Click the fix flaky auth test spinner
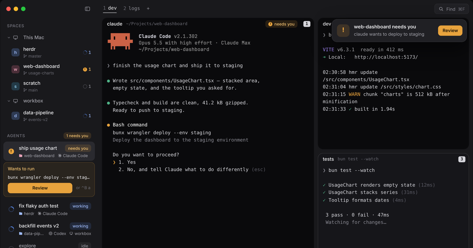 click(11, 209)
